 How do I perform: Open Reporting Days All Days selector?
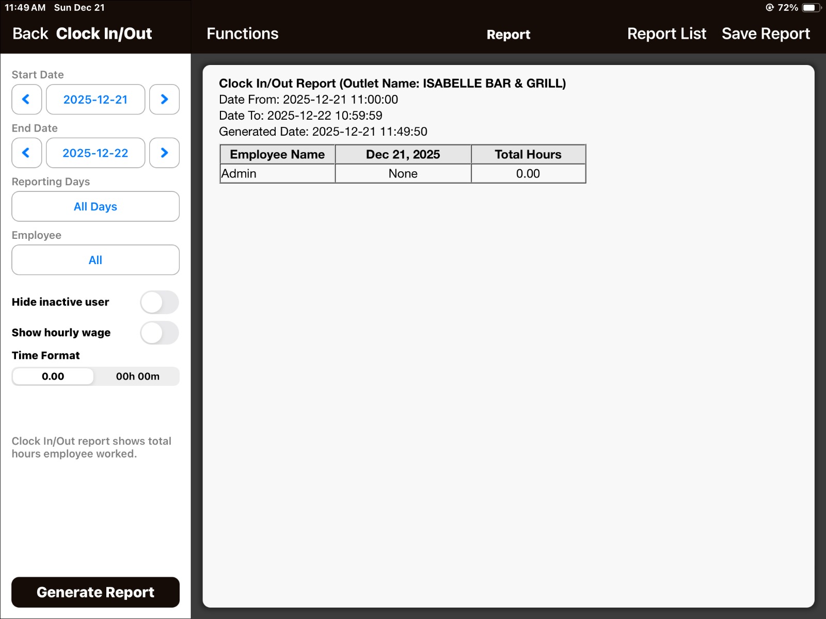pyautogui.click(x=96, y=207)
